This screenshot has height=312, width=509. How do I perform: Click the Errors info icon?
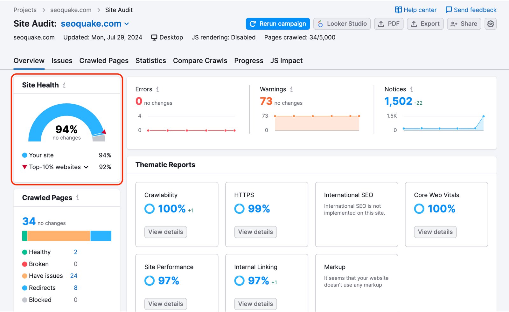point(157,89)
